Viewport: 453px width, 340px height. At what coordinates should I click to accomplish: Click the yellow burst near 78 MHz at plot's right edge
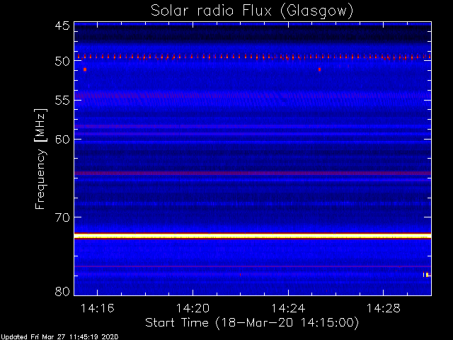pos(427,275)
